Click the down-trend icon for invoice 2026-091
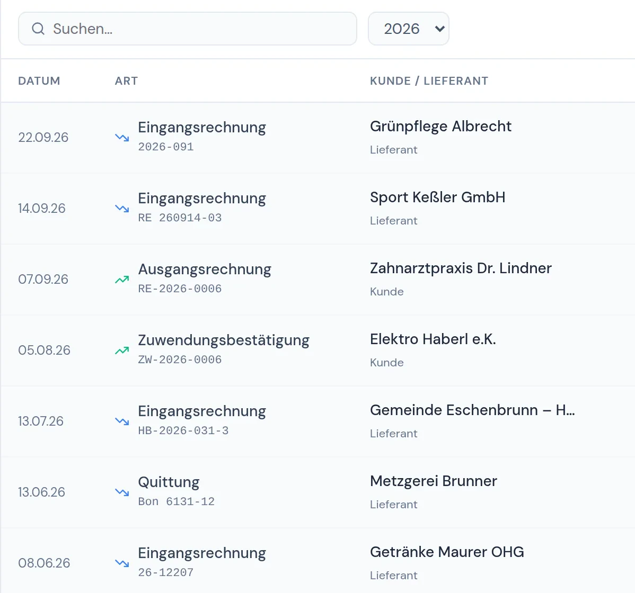This screenshot has width=635, height=593. click(x=122, y=138)
